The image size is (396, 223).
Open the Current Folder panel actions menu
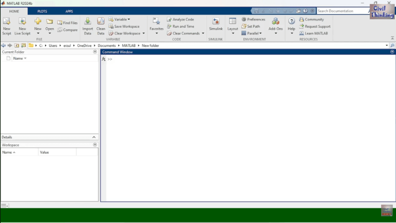[x=95, y=52]
